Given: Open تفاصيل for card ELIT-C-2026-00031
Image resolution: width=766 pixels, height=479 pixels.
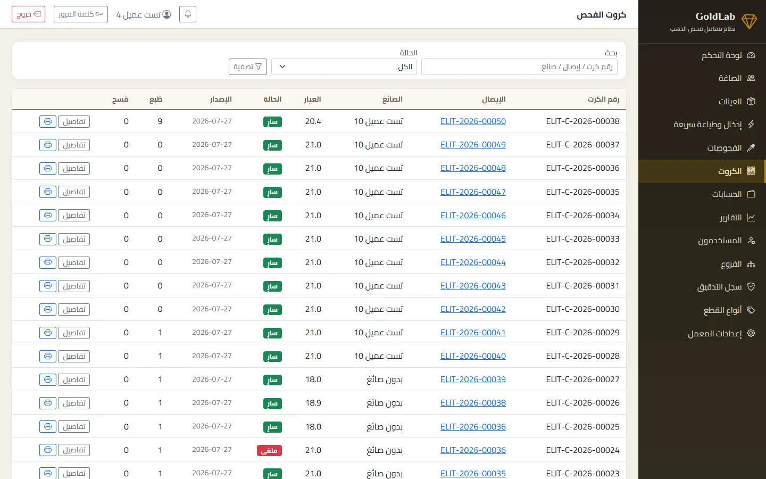Looking at the screenshot, I should (74, 286).
